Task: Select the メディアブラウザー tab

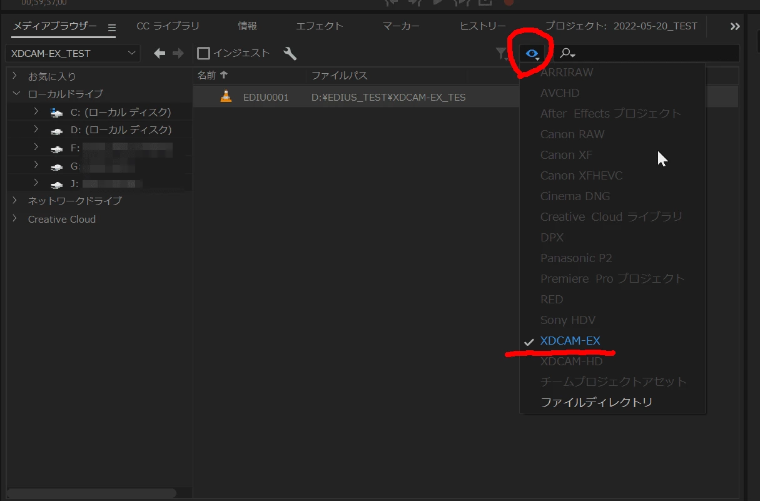Action: click(55, 26)
